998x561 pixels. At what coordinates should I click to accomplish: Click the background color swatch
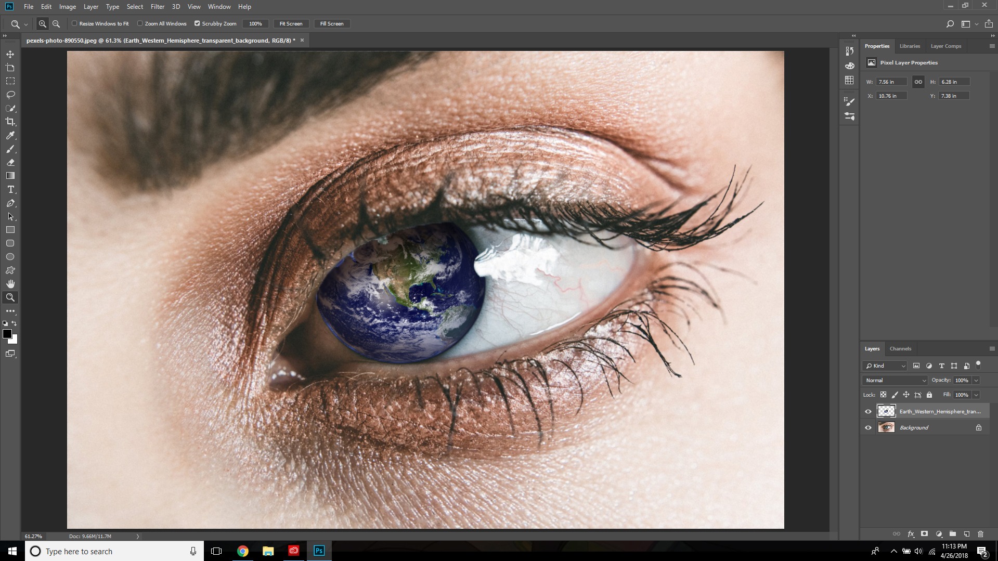pos(14,341)
